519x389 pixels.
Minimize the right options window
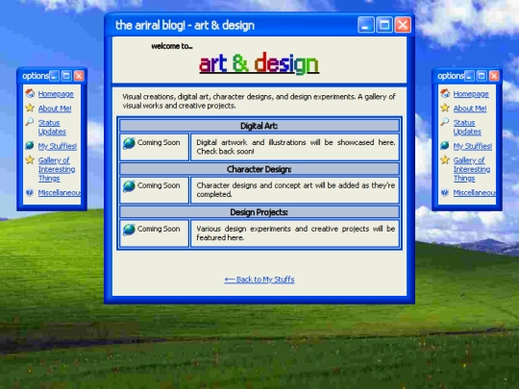469,76
